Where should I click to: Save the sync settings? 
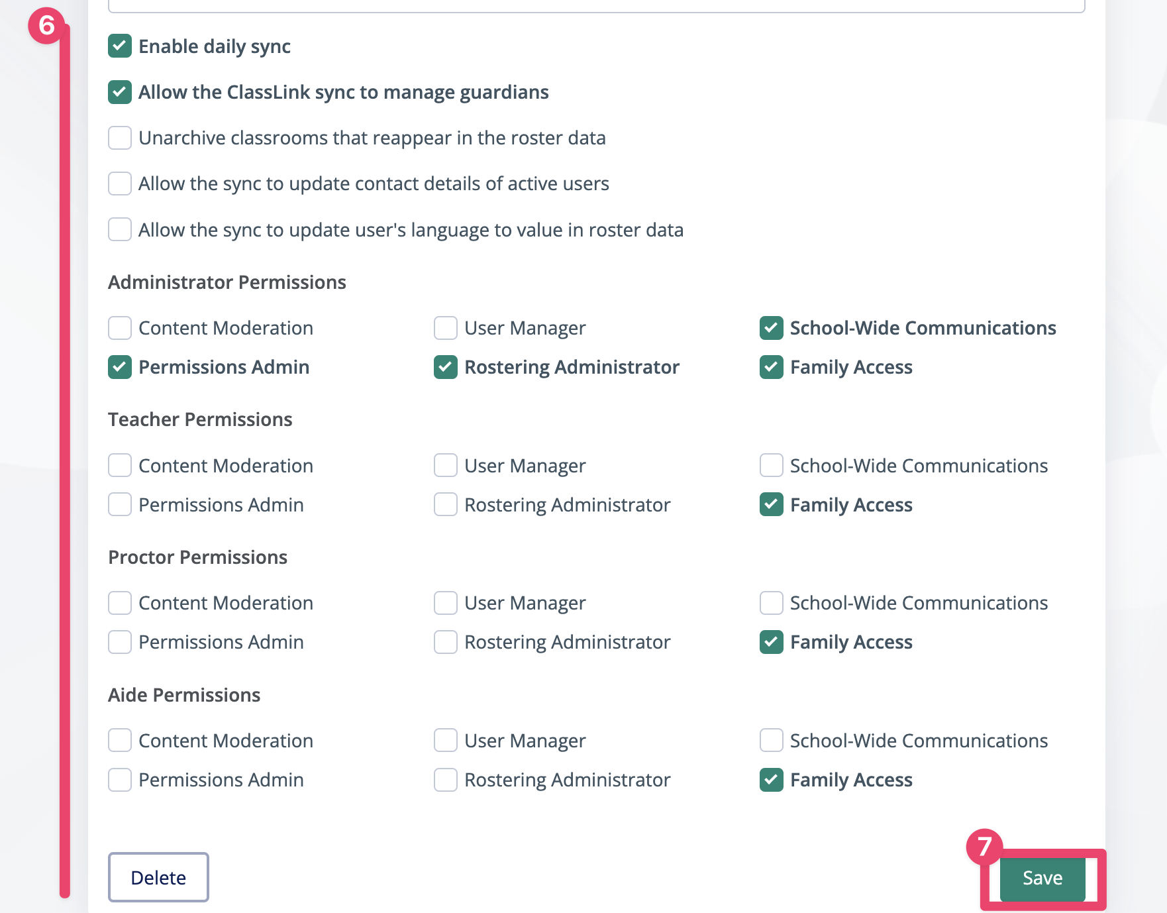point(1042,878)
